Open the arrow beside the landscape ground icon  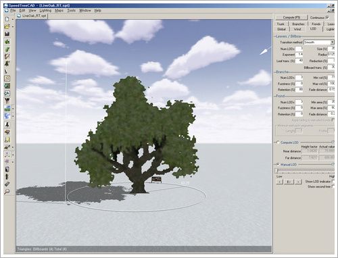pyautogui.click(x=13, y=109)
